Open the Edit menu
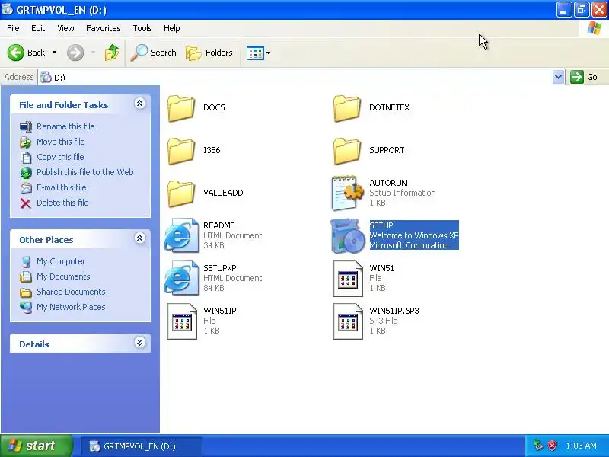 [x=38, y=28]
